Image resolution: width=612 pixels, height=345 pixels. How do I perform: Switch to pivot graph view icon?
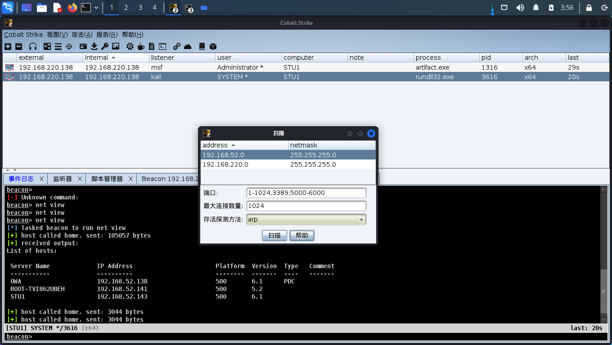click(47, 46)
